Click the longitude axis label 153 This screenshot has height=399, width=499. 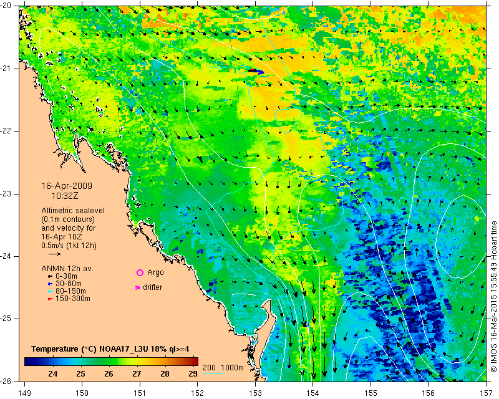click(x=255, y=393)
